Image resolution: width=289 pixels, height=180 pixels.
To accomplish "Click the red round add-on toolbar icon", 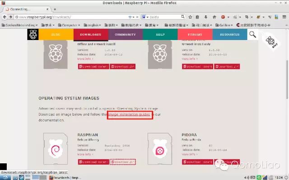I will tap(223, 17).
